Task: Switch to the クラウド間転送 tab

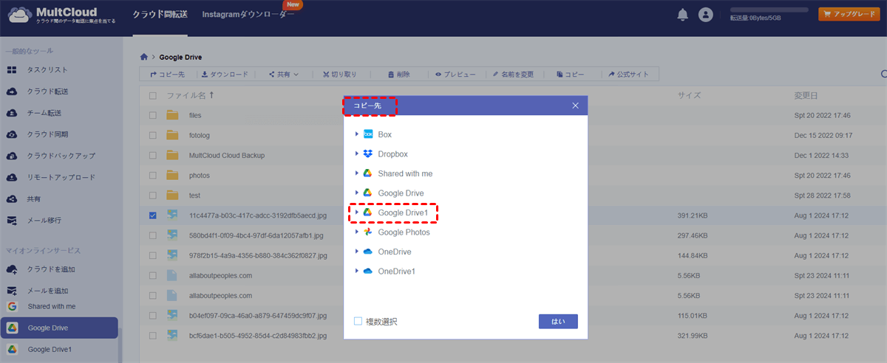Action: (160, 15)
